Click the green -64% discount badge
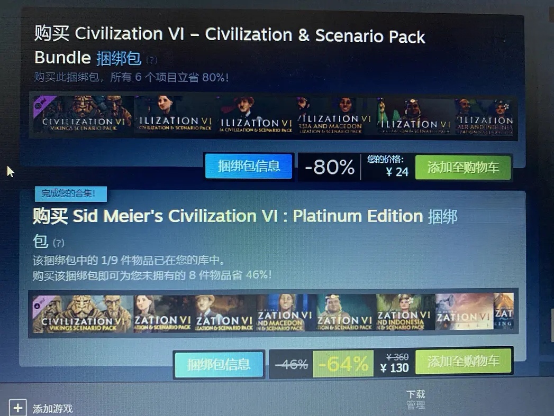Screen dimensions: 554x416 pyautogui.click(x=343, y=364)
